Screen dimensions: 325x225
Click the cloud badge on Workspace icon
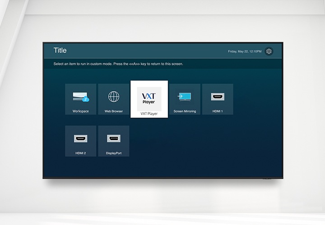(86, 99)
